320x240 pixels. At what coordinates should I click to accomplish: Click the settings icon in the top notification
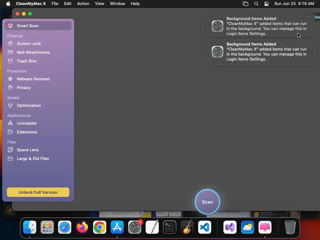coord(217,26)
